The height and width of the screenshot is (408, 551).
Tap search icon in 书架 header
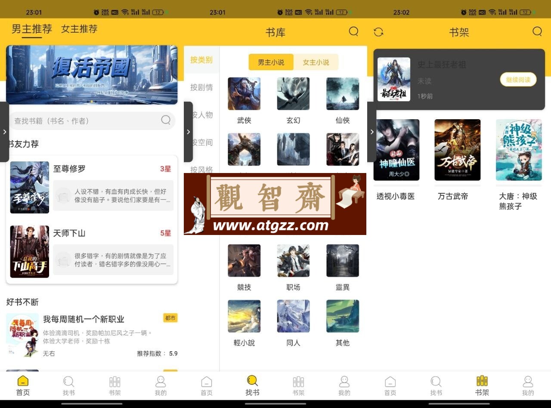tap(537, 31)
